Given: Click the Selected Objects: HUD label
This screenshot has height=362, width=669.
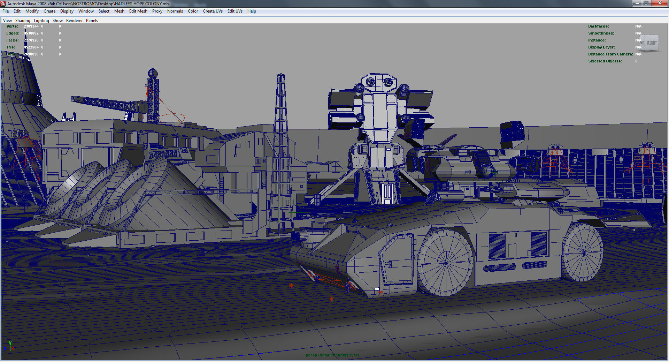Looking at the screenshot, I should 605,61.
